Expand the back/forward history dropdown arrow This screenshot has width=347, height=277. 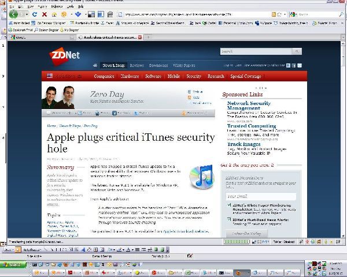[27, 14]
